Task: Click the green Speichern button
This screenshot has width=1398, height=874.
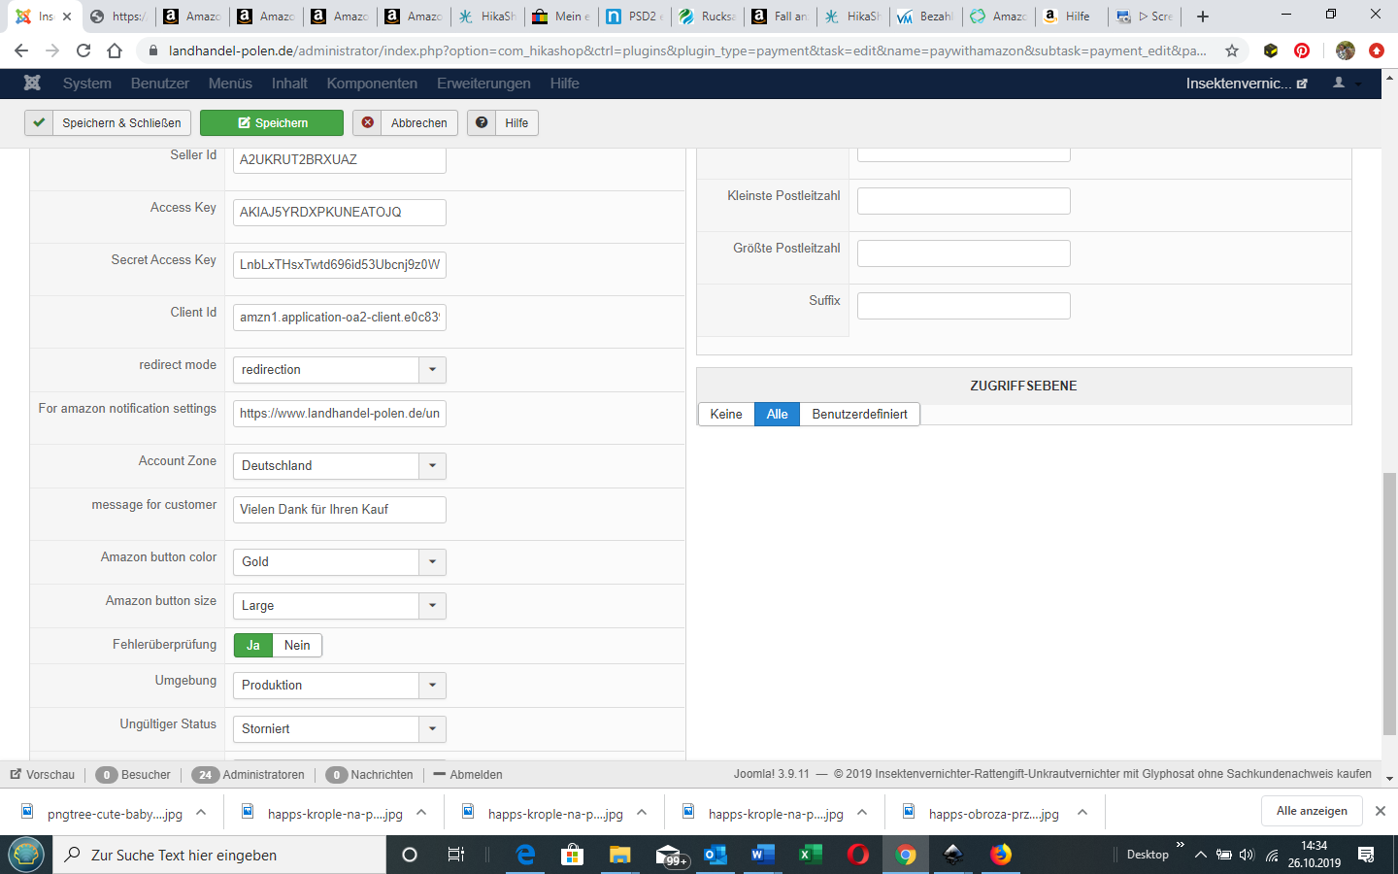Action: click(272, 123)
